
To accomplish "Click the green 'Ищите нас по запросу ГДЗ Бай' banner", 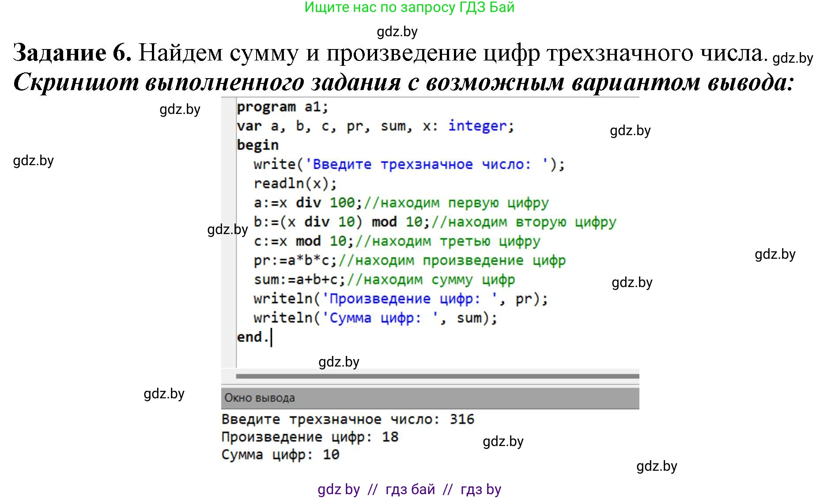I will click(409, 8).
